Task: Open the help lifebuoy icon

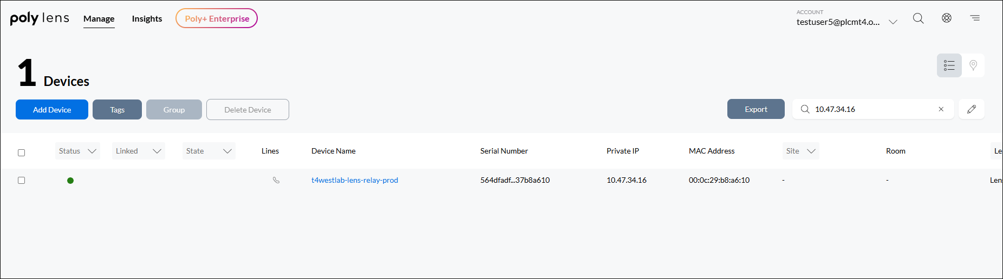Action: point(947,18)
